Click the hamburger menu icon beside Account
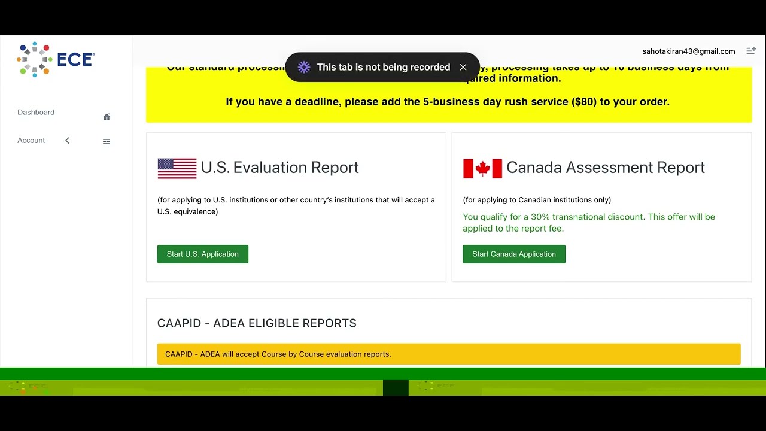 pos(107,141)
